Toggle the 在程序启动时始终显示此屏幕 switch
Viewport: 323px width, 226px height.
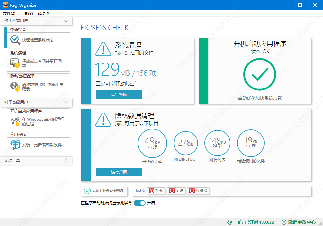point(140,203)
